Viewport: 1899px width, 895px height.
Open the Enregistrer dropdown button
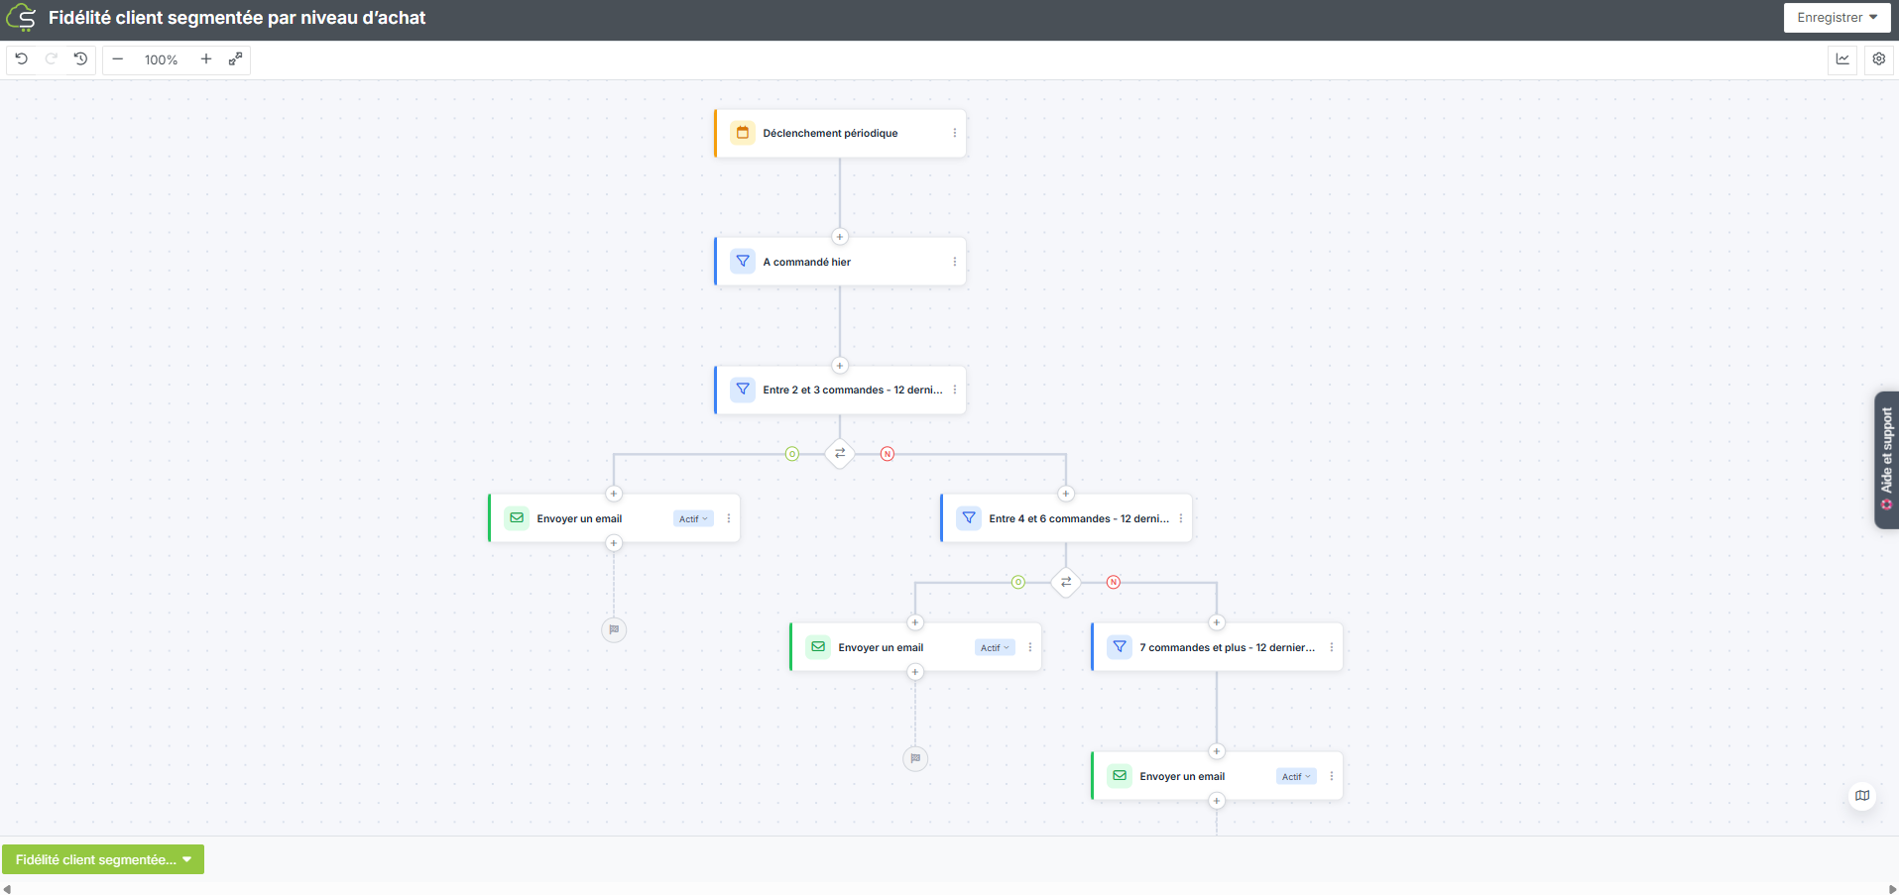pyautogui.click(x=1838, y=18)
